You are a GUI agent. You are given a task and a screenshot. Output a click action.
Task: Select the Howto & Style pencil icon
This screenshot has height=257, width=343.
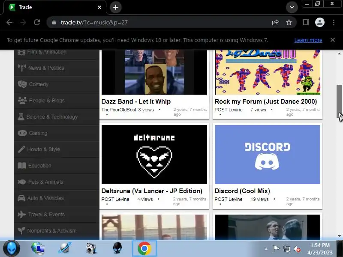[21, 149]
